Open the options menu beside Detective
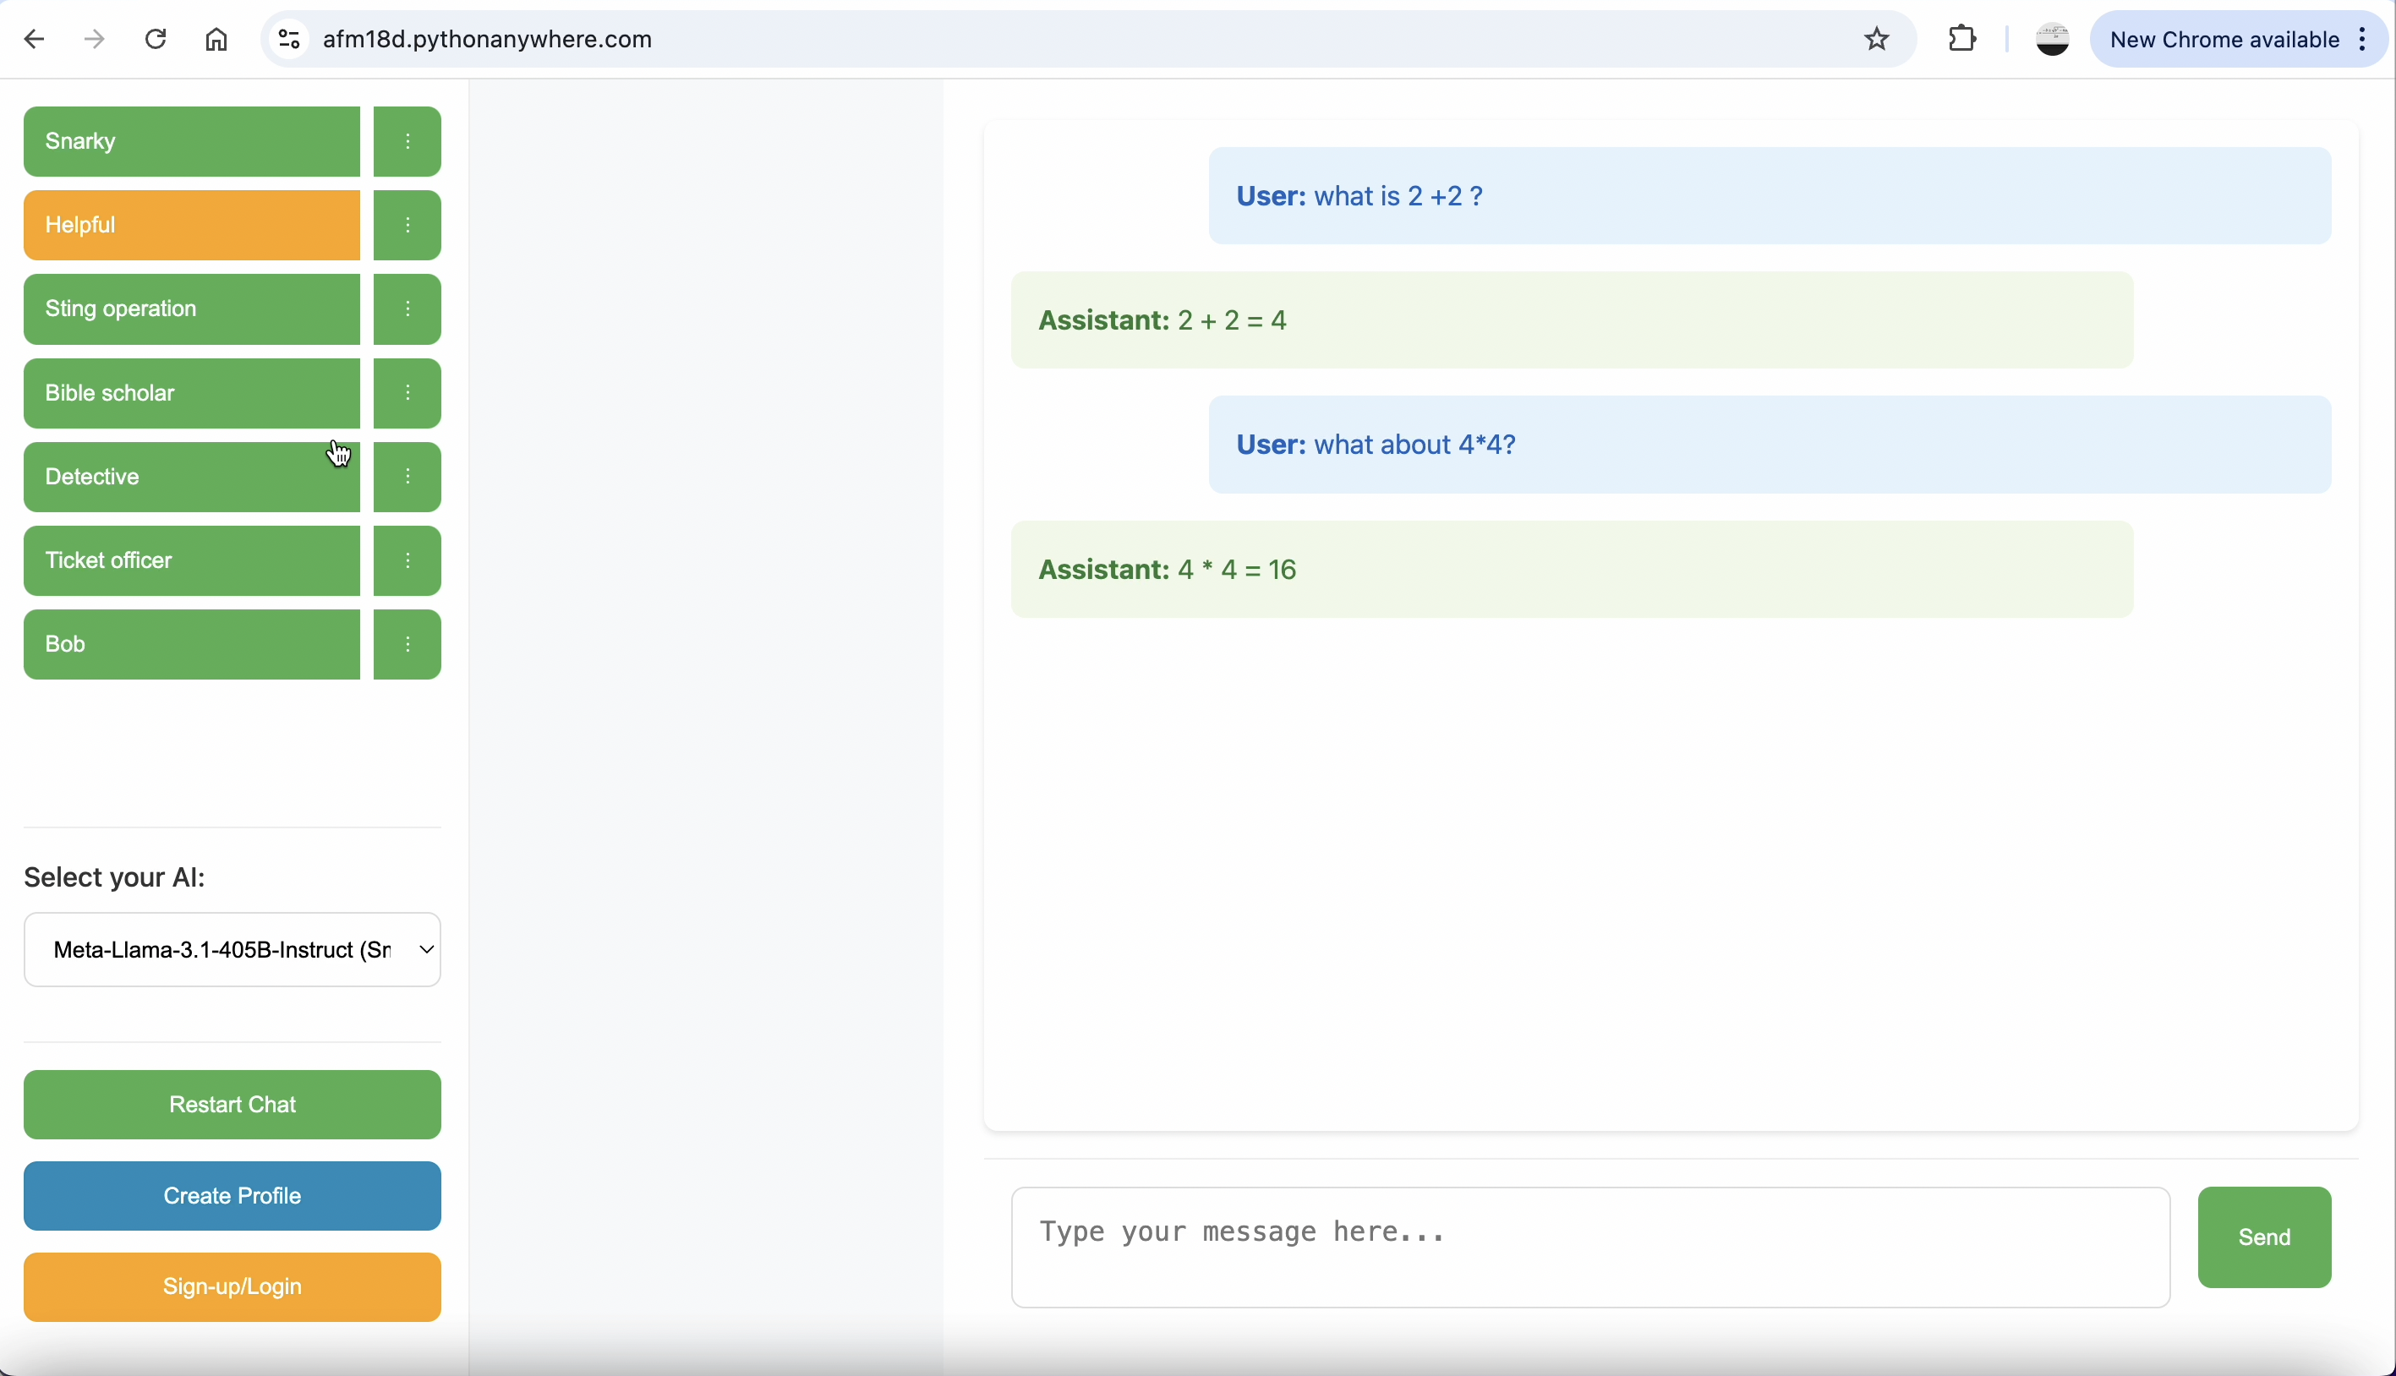This screenshot has width=2396, height=1376. [408, 478]
